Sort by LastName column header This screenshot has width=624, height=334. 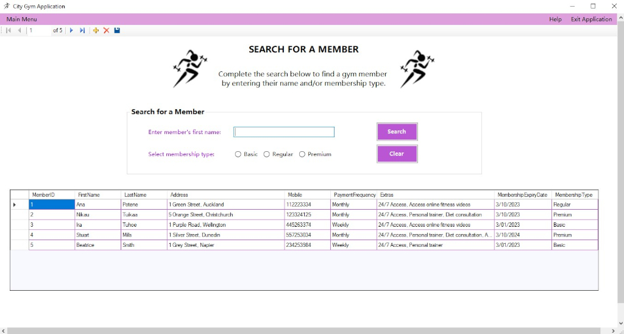click(x=144, y=195)
